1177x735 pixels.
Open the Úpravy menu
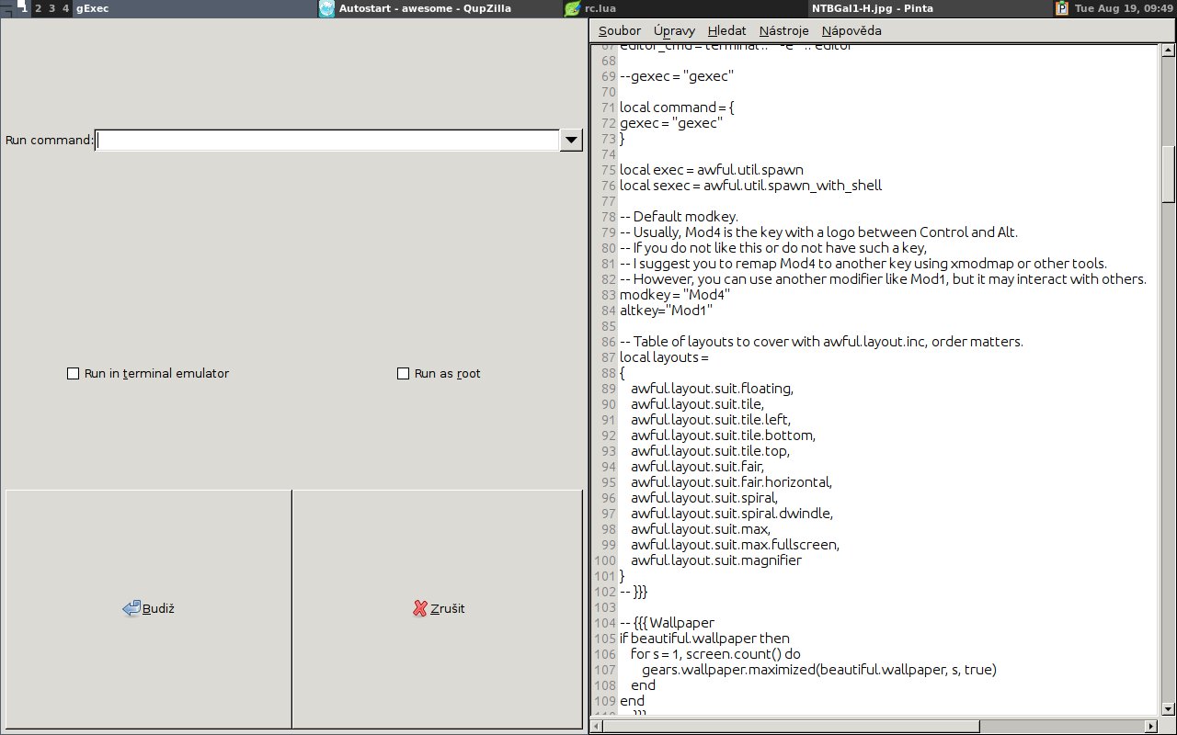[674, 30]
